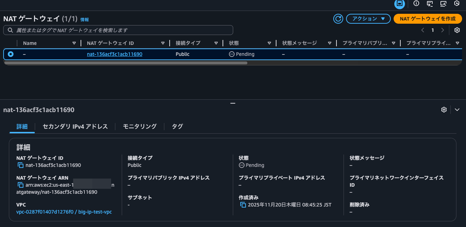Copy the 作成済み creation timestamp
This screenshot has height=227, width=466.
point(243,204)
